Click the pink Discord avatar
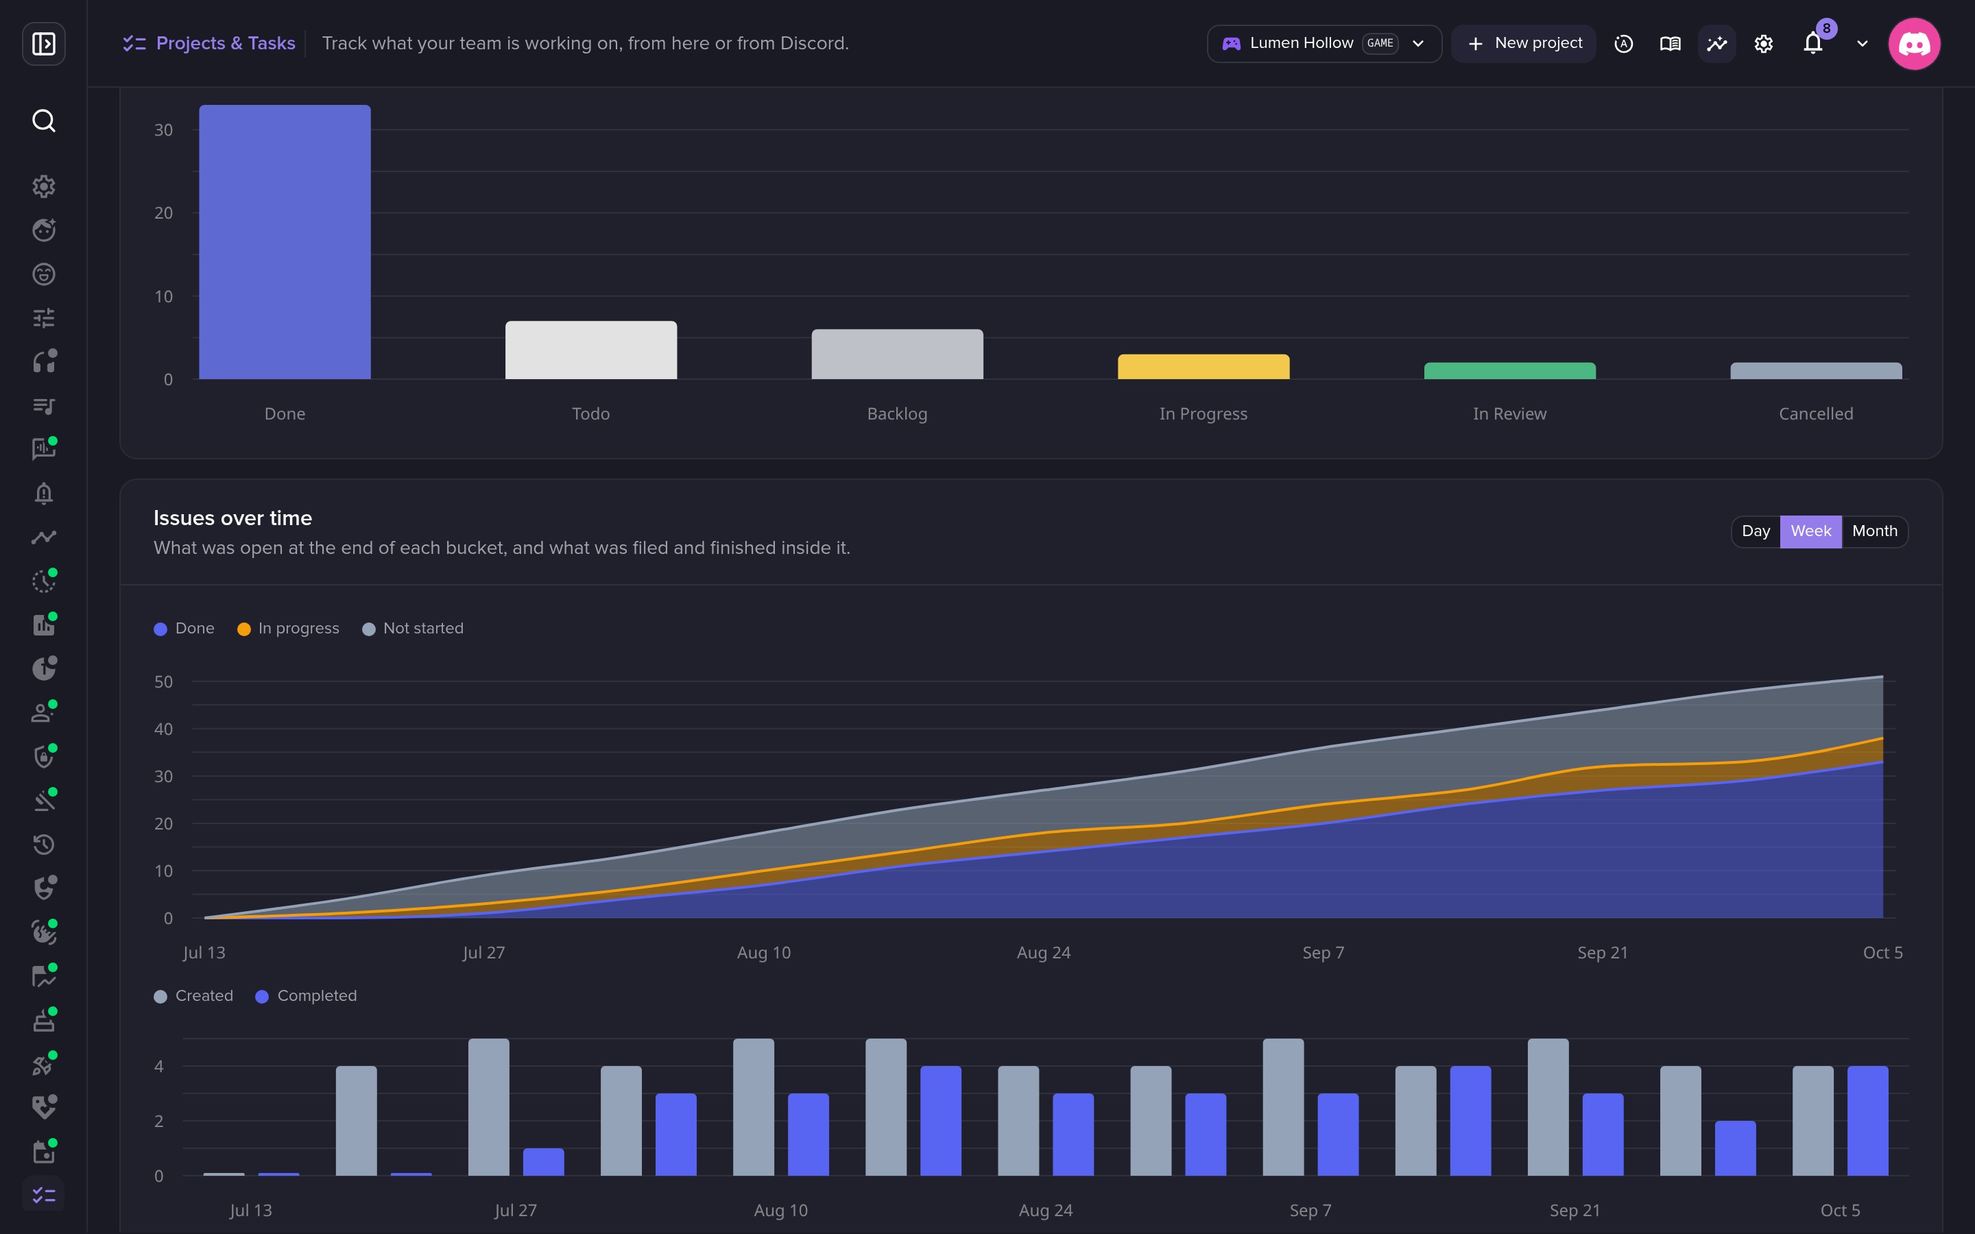Viewport: 1975px width, 1234px height. click(1914, 43)
